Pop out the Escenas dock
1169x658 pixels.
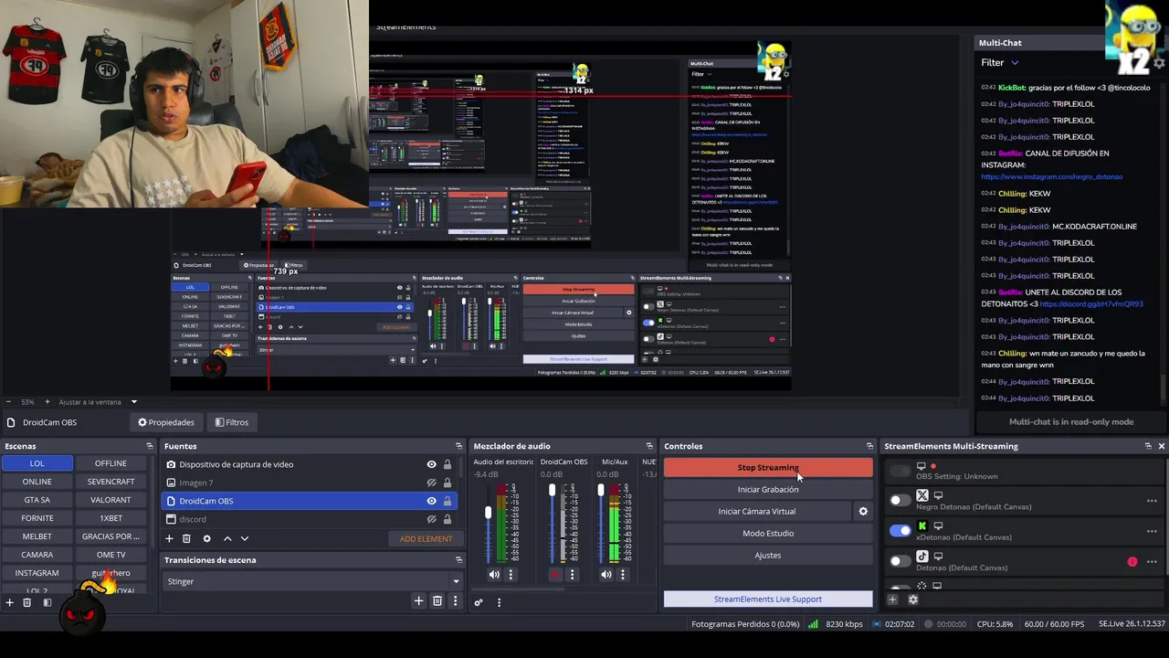pos(150,446)
